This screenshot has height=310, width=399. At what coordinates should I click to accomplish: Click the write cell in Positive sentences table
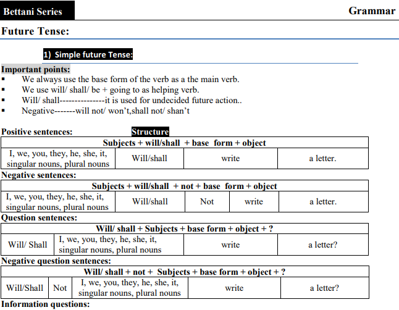point(230,158)
